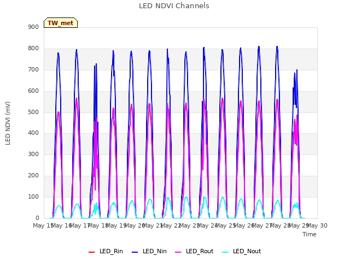
Task: Click the TW_met annotation label
Action: pos(61,23)
